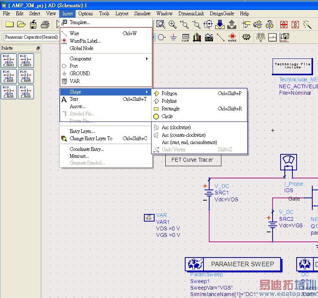318x298 pixels.
Task: Click Coordinate Entry... menu item
Action: 87,149
